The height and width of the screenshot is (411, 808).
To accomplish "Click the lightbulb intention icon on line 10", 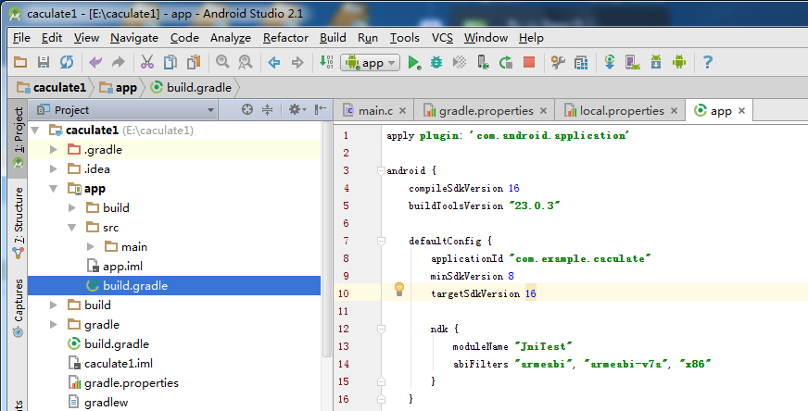I will point(399,289).
